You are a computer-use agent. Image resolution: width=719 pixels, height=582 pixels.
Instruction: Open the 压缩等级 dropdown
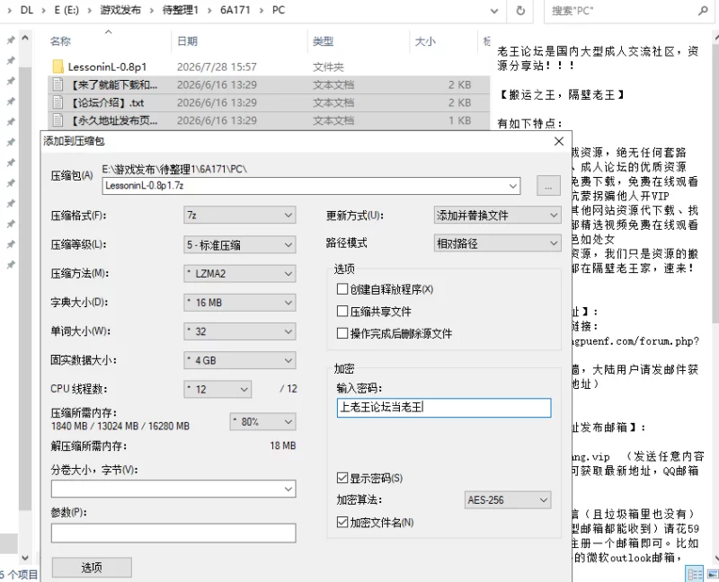coord(239,244)
